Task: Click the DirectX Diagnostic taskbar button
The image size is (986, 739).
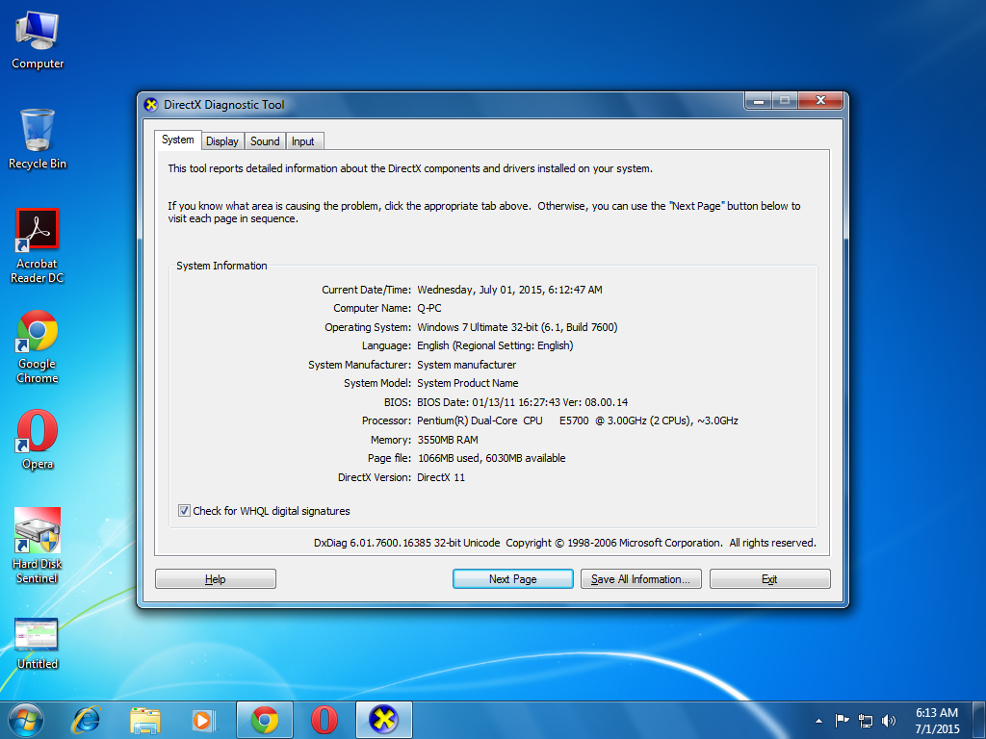Action: 384,720
